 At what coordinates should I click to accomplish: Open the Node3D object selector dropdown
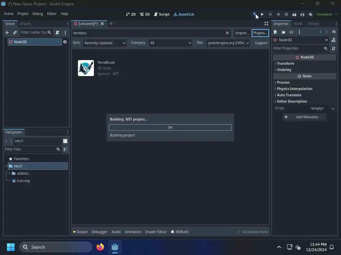[301, 40]
